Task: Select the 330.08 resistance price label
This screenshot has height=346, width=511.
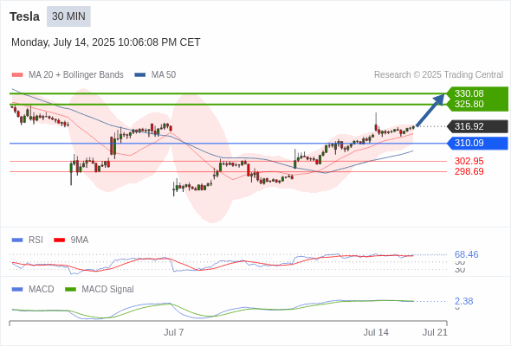Action: [469, 93]
